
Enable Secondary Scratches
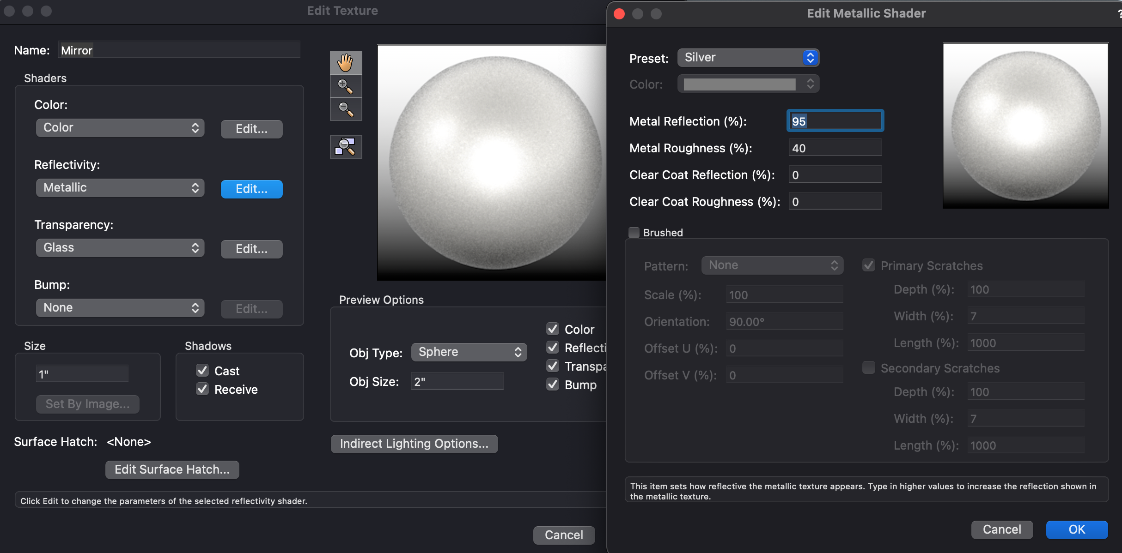[868, 367]
